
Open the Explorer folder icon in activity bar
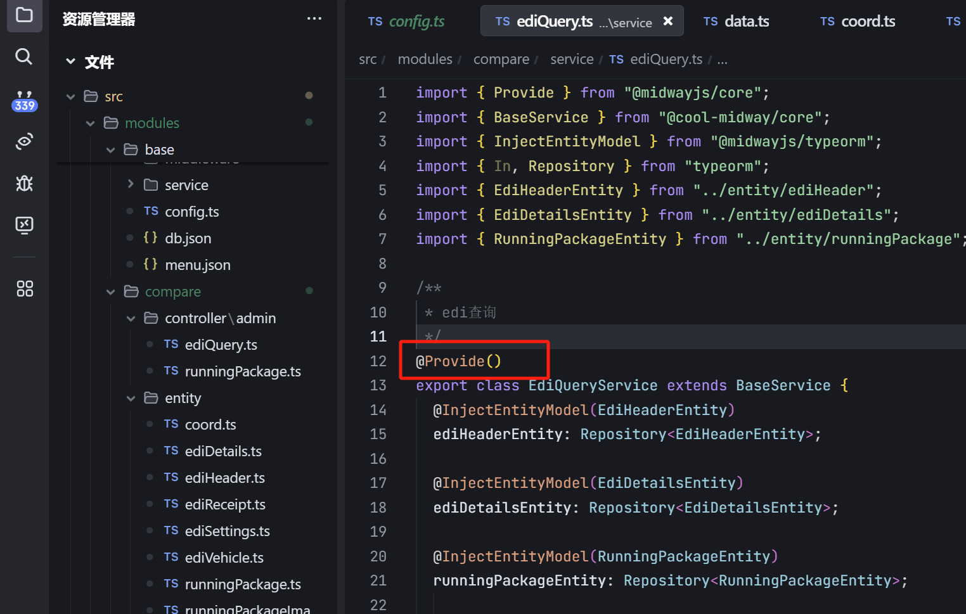click(24, 15)
